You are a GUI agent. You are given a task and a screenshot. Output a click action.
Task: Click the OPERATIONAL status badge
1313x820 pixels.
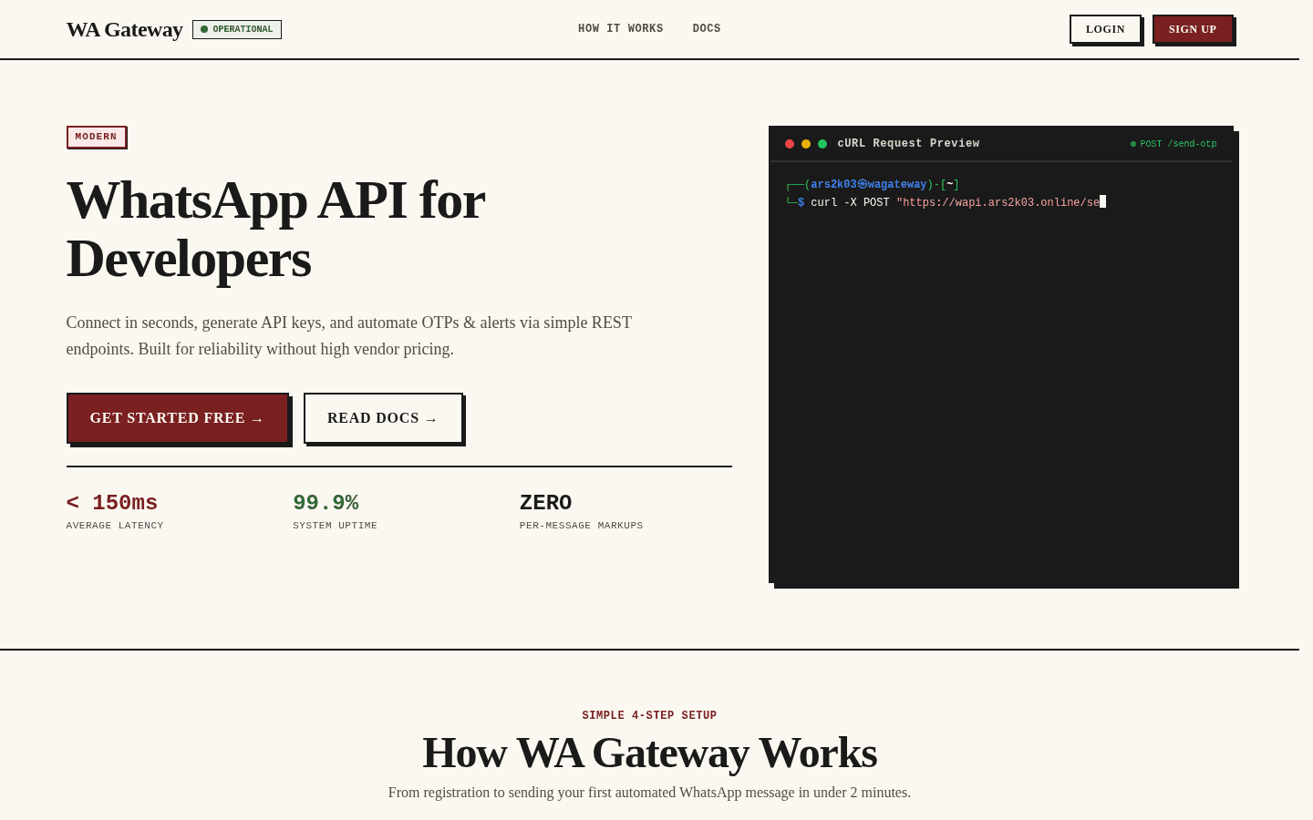pyautogui.click(x=237, y=29)
